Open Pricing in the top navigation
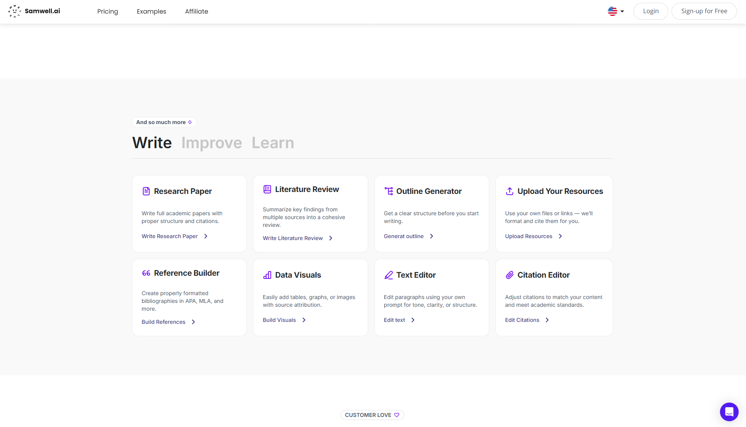This screenshot has height=427, width=746. coord(107,11)
